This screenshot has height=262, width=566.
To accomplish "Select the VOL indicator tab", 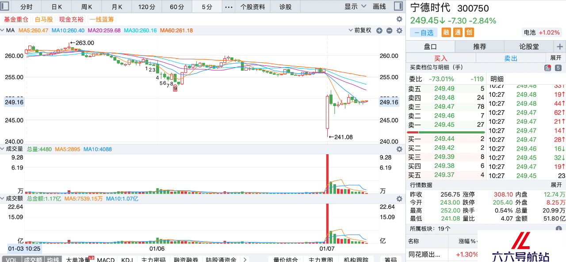I will (11, 259).
